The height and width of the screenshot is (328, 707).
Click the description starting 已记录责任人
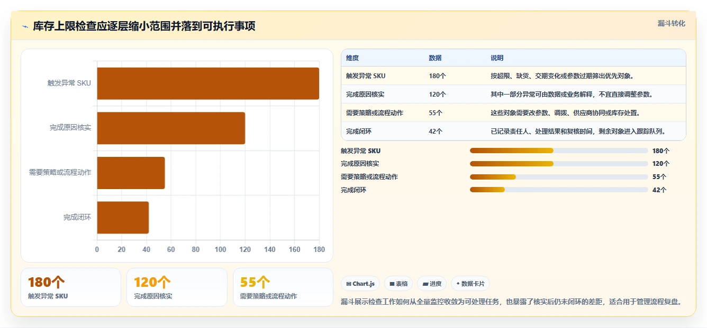[578, 132]
